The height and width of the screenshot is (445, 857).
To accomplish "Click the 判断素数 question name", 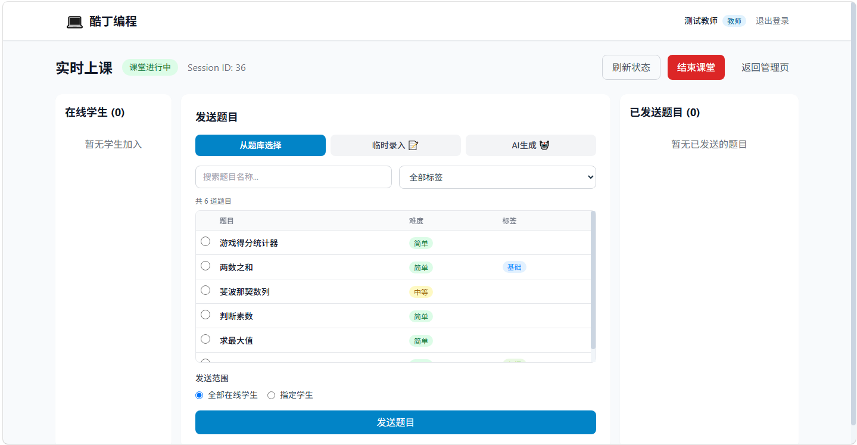I will [236, 316].
